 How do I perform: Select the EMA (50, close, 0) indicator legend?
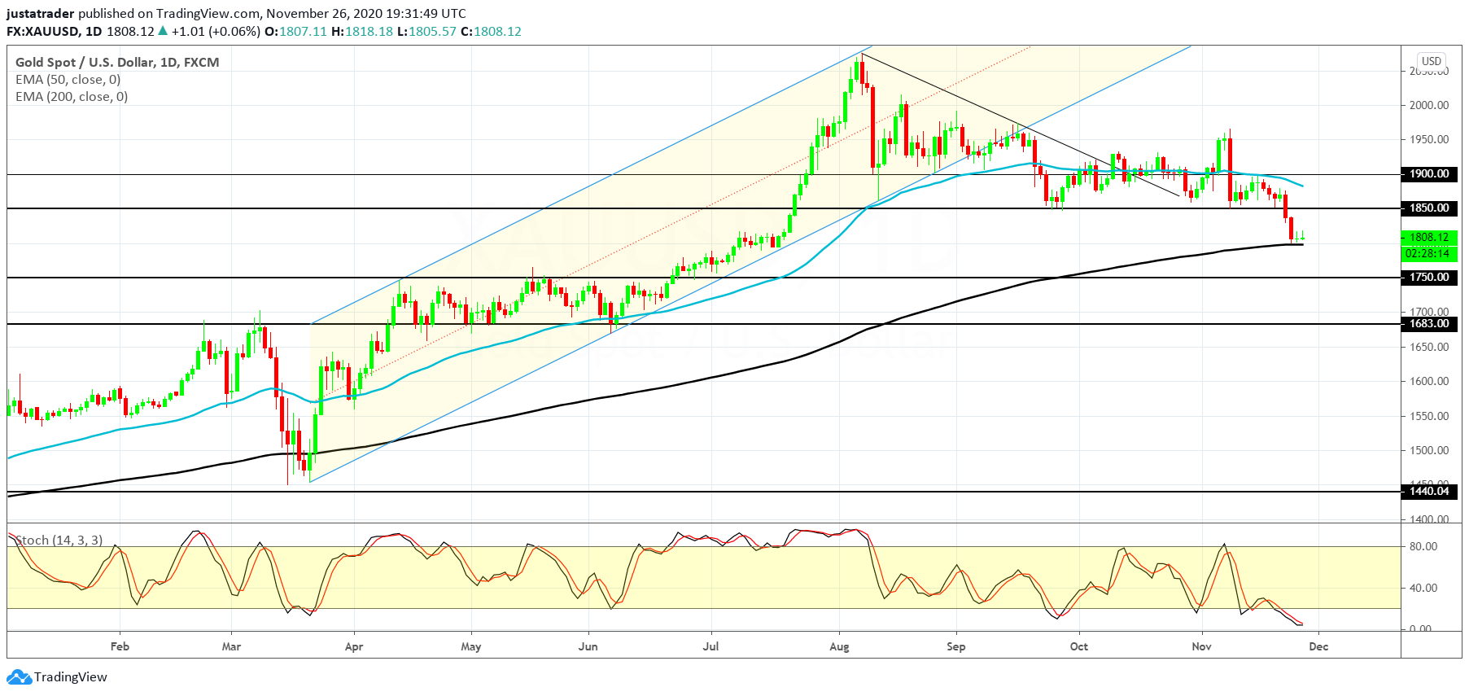[68, 80]
